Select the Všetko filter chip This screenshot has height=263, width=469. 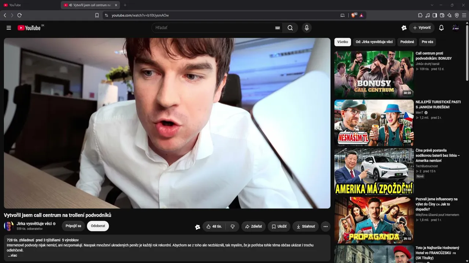coord(343,42)
